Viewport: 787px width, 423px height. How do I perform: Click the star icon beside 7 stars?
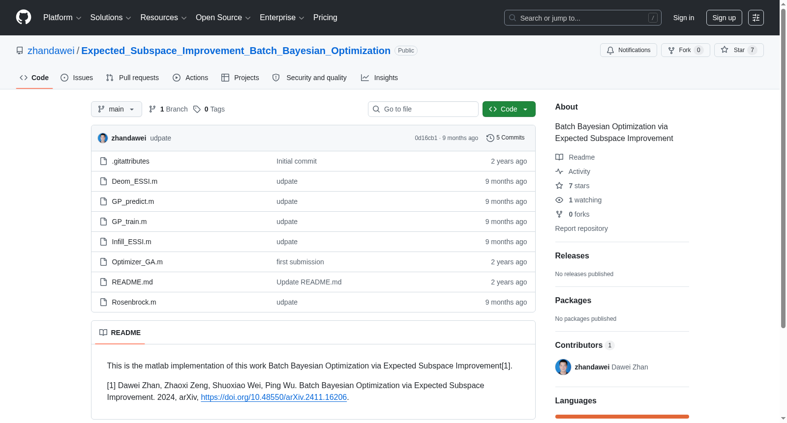[559, 186]
